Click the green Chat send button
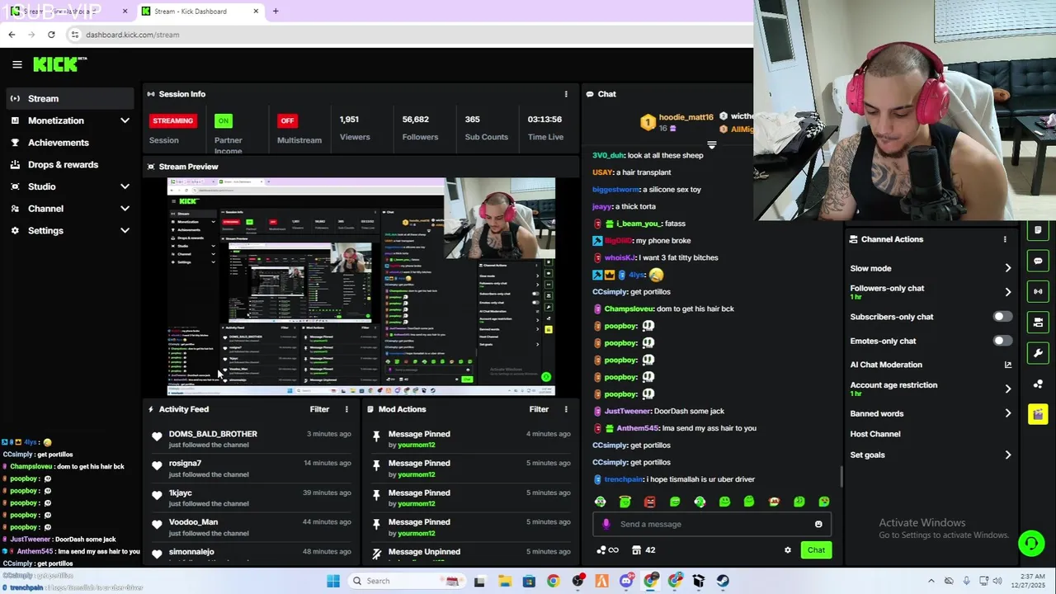Viewport: 1056px width, 594px height. pyautogui.click(x=816, y=550)
